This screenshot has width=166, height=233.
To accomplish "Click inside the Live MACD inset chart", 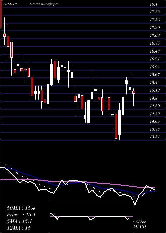I will pos(91,216).
